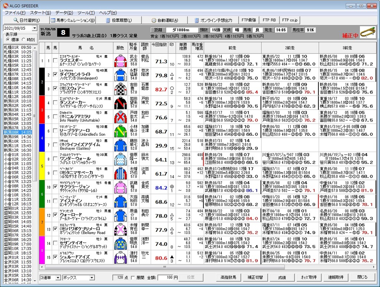The image size is (380, 287).
Task: Uncheck horse 10 サクラルージャン checkbox
Action: pos(55,187)
